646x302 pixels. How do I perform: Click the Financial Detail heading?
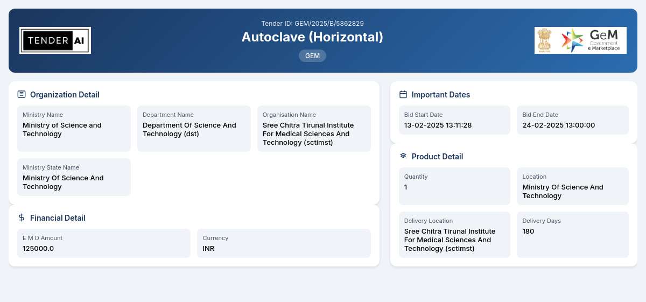58,217
